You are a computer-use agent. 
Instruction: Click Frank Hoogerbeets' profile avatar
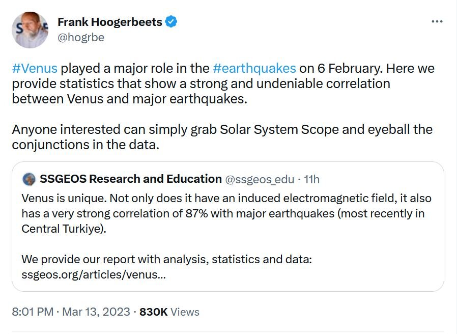coord(30,30)
